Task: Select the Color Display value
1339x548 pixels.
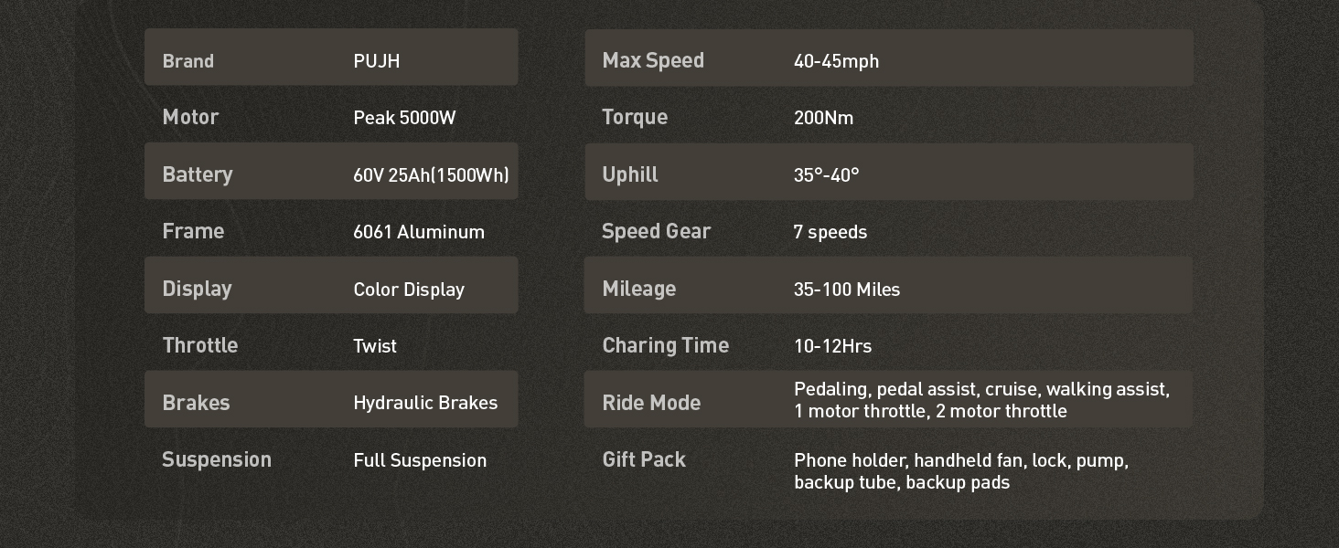Action: [x=409, y=290]
